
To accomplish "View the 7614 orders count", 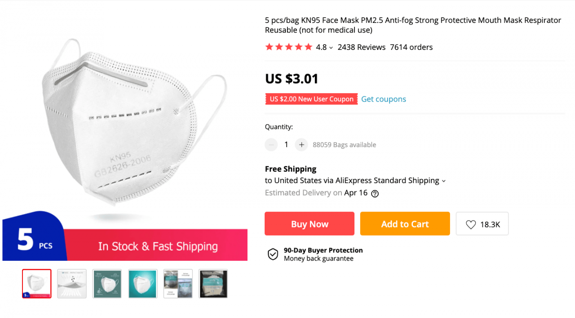I will 411,47.
